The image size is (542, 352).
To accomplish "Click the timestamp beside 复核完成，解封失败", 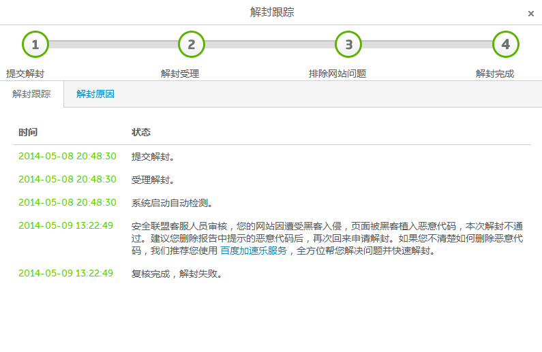I will [65, 274].
